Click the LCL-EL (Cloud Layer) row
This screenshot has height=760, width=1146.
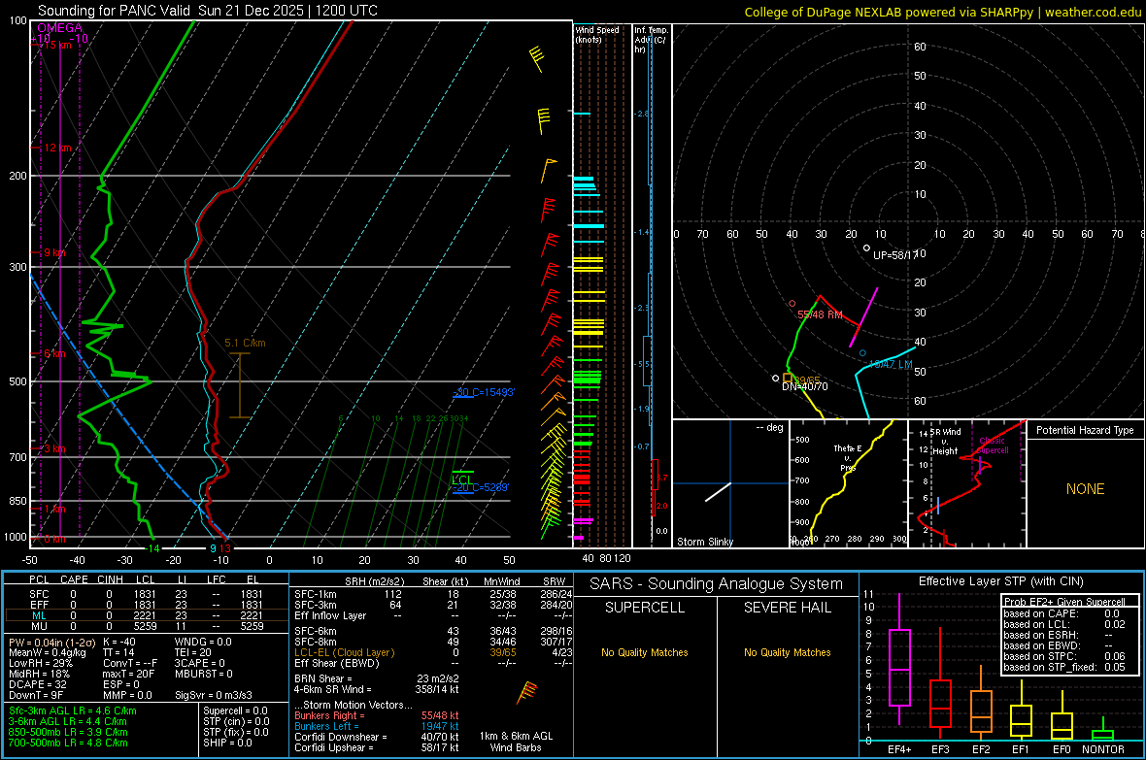point(433,652)
